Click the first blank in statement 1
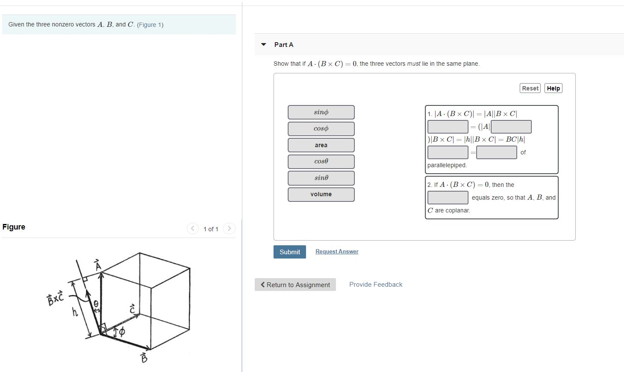 click(x=447, y=126)
